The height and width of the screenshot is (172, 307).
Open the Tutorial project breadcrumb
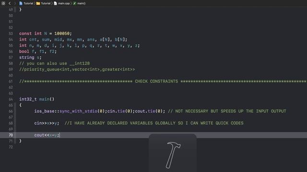pyautogui.click(x=26, y=3)
